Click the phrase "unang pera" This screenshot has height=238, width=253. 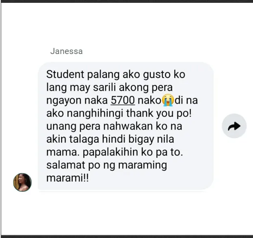click(74, 126)
